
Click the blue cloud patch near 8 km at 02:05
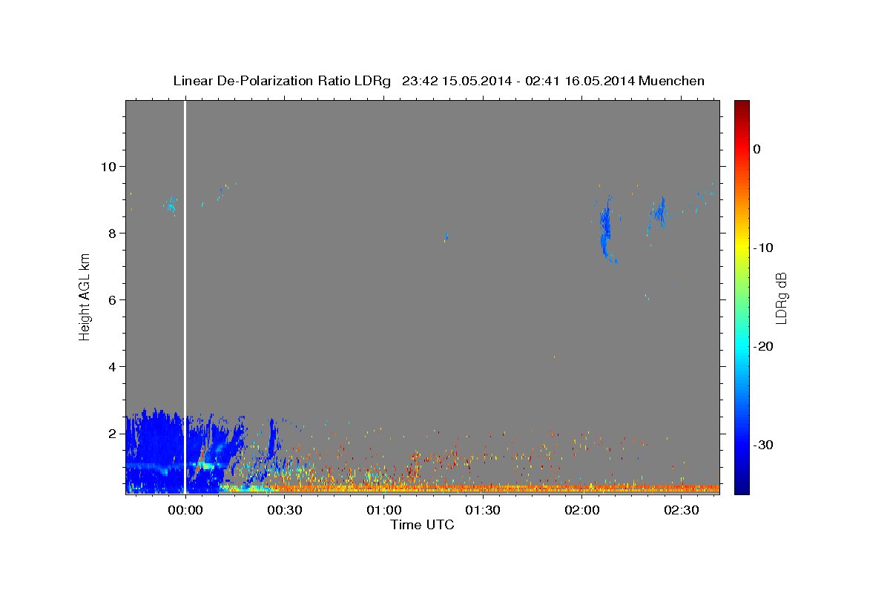click(x=605, y=230)
